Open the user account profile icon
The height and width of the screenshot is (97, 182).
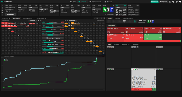click(180, 2)
